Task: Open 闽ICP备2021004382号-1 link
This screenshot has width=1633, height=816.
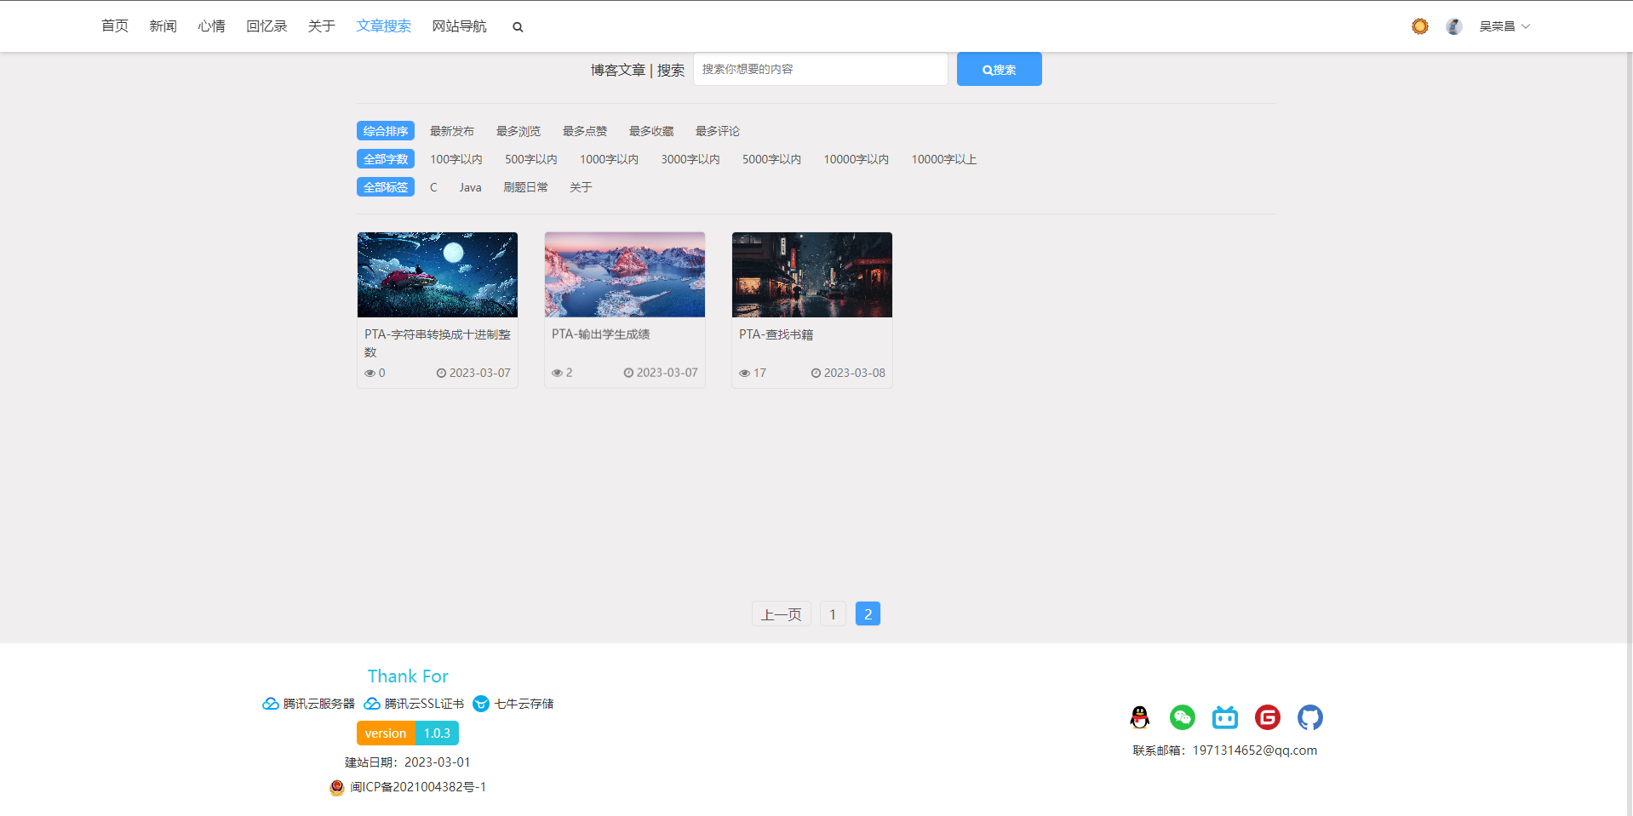Action: pyautogui.click(x=418, y=787)
